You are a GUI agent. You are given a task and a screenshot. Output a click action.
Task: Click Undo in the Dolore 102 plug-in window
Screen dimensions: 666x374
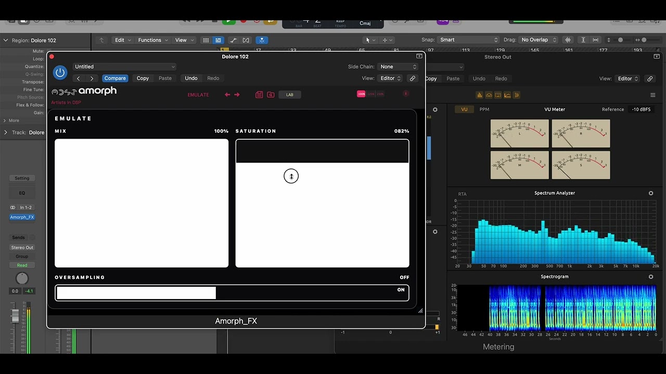click(191, 78)
